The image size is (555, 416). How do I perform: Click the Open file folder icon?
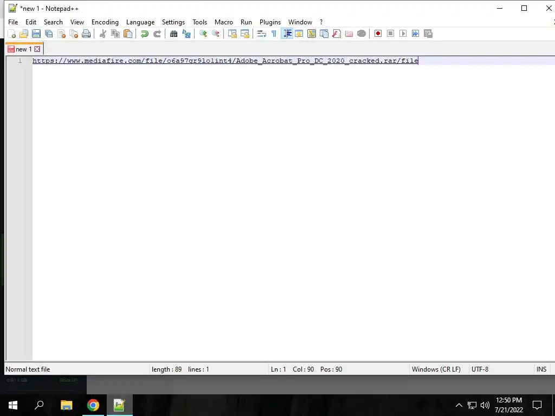point(24,34)
